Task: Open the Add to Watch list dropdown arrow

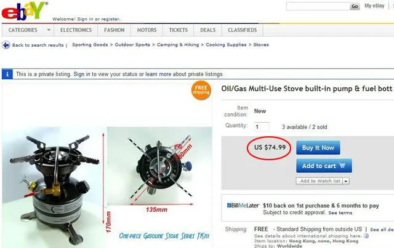Action: pyautogui.click(x=346, y=181)
